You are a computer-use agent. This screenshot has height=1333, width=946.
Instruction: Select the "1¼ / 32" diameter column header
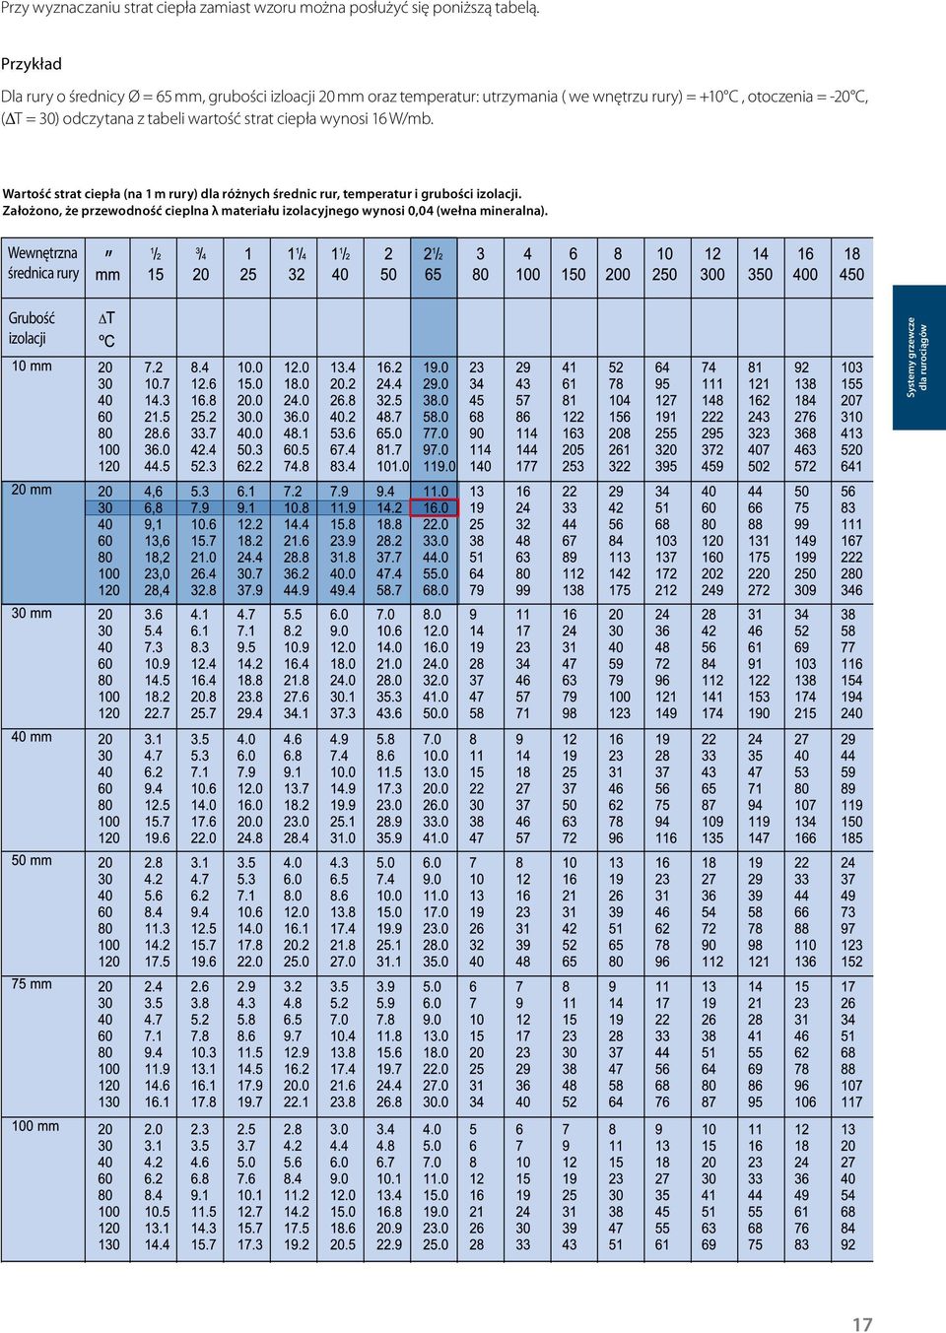pyautogui.click(x=296, y=264)
